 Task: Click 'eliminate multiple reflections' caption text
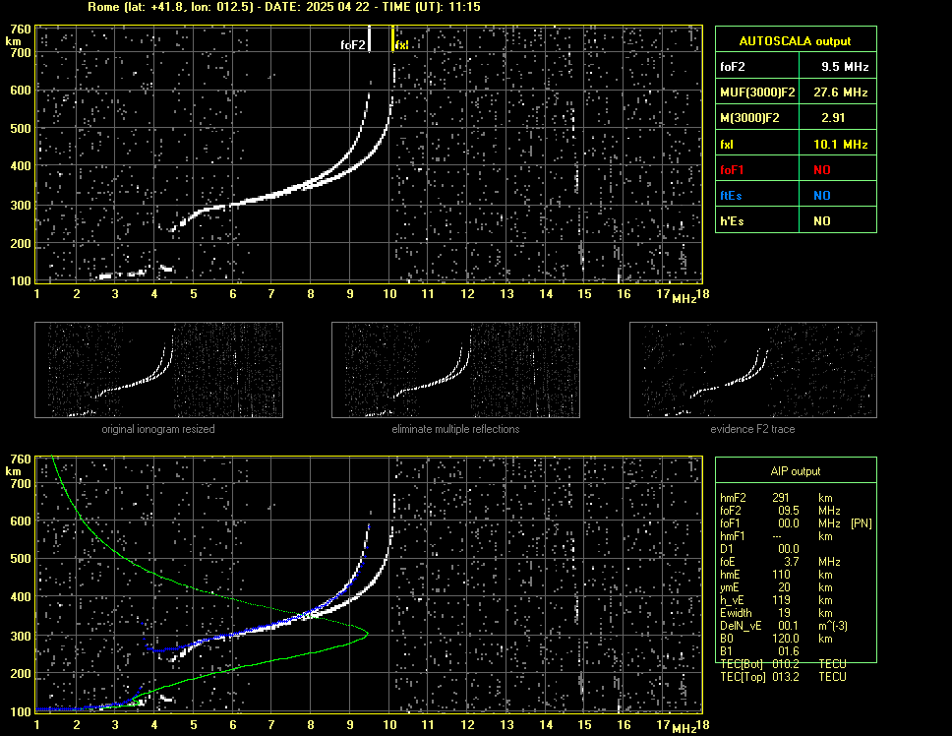(x=455, y=429)
